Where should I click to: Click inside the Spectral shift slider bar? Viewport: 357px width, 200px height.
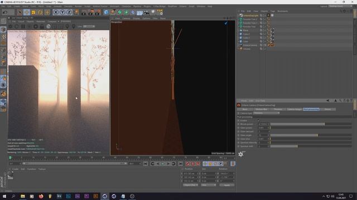(x=311, y=146)
